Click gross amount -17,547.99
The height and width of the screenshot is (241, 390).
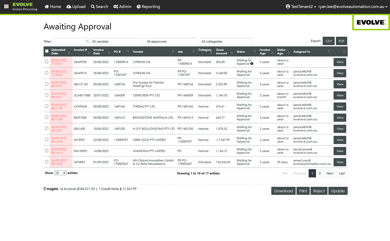(223, 140)
